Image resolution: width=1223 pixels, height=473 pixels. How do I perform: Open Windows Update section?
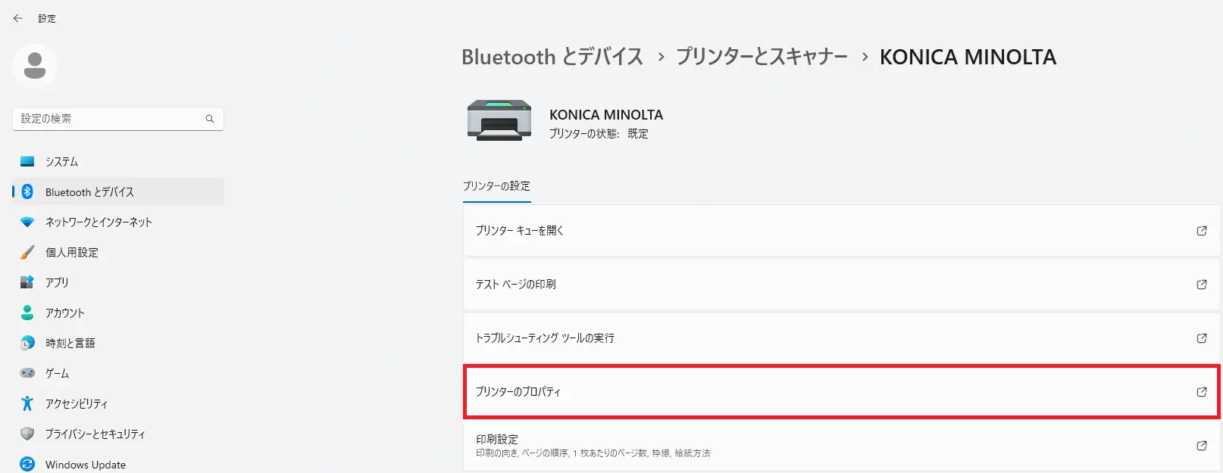(86, 465)
